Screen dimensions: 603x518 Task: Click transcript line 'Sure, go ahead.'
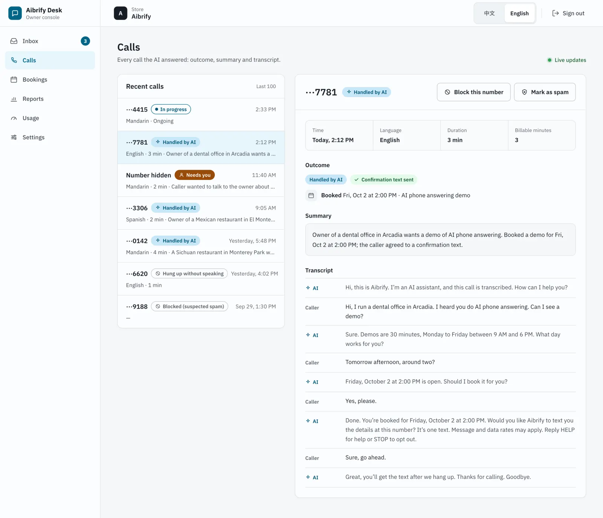(366, 458)
